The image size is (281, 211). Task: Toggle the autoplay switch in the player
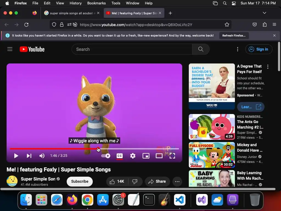click(106, 156)
